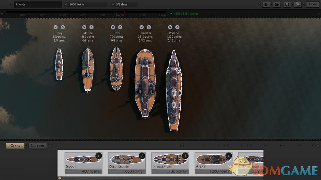The image size is (321, 180).
Task: Switch to the Blueprint tab
Action: point(38,146)
